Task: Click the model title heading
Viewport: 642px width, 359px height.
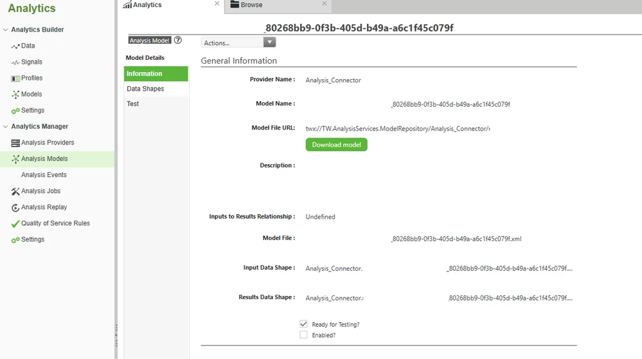Action: 359,28
